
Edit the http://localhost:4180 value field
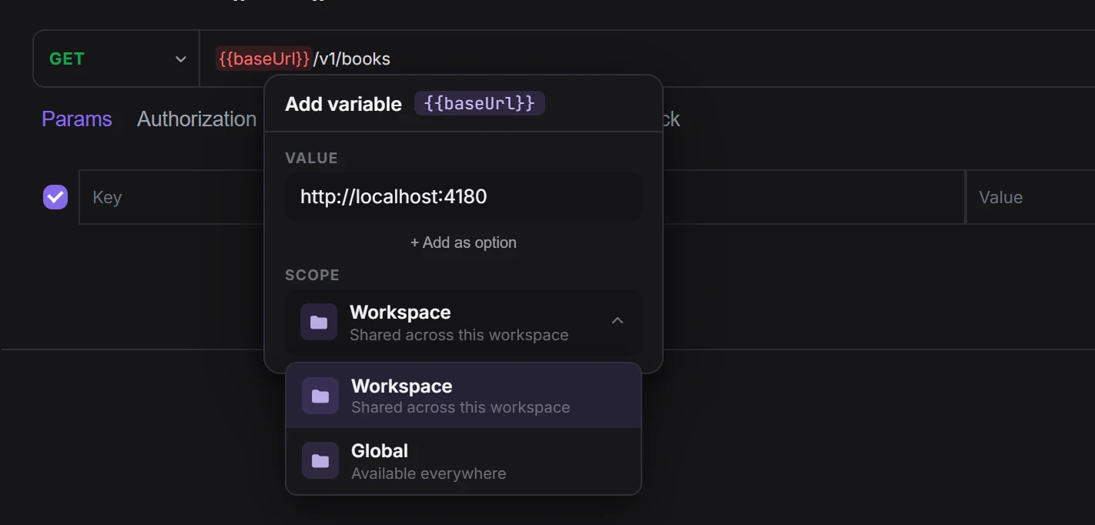[x=464, y=196]
